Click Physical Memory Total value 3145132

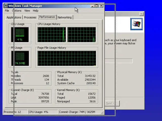coord(90,76)
